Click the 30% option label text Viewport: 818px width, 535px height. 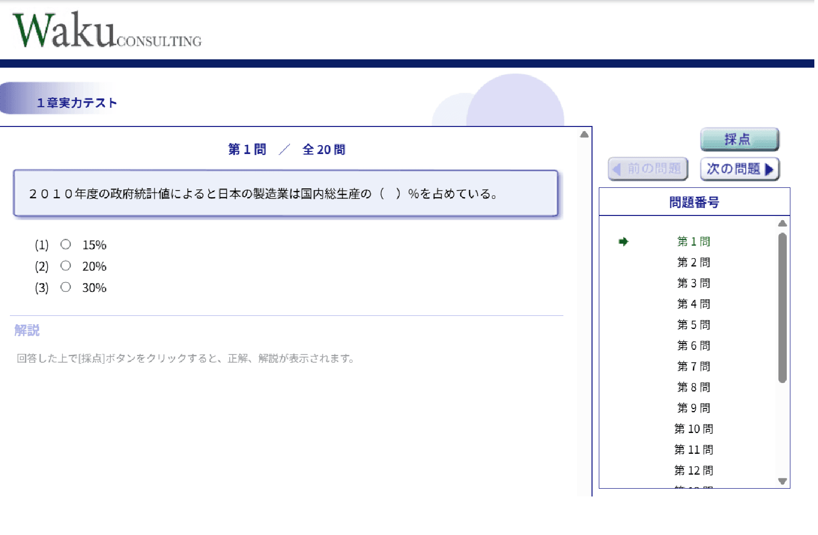click(x=94, y=288)
